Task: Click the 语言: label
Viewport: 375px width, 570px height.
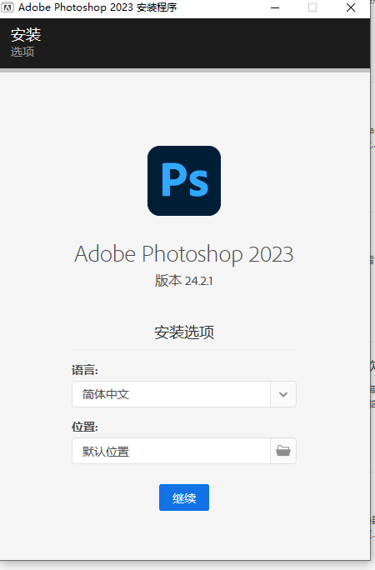Action: (85, 370)
